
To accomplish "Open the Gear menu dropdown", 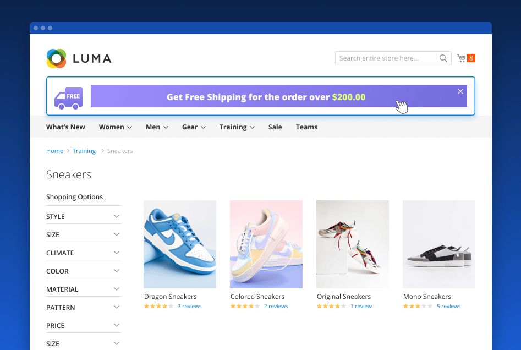I will [194, 127].
